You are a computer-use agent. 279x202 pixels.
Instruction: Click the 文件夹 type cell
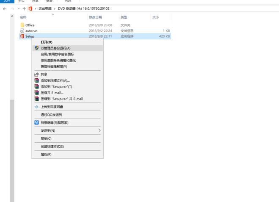[x=125, y=25]
